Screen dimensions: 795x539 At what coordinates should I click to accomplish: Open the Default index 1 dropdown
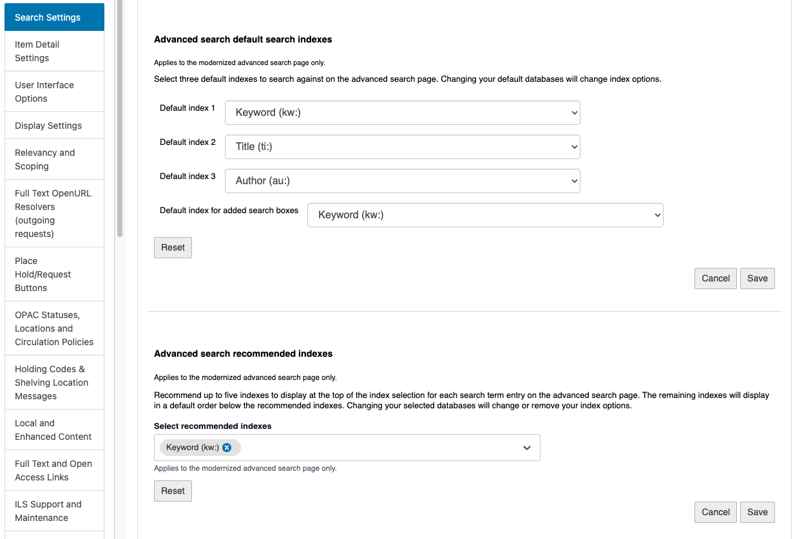402,113
